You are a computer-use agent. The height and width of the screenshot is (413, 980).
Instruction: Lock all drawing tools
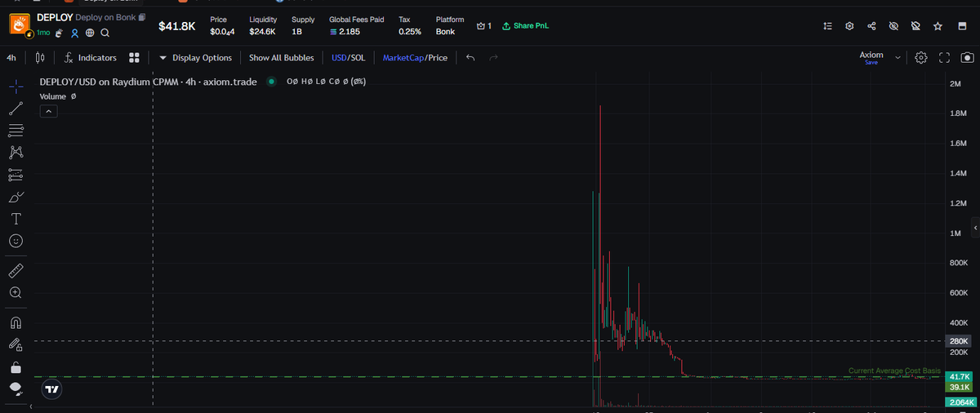pos(16,366)
